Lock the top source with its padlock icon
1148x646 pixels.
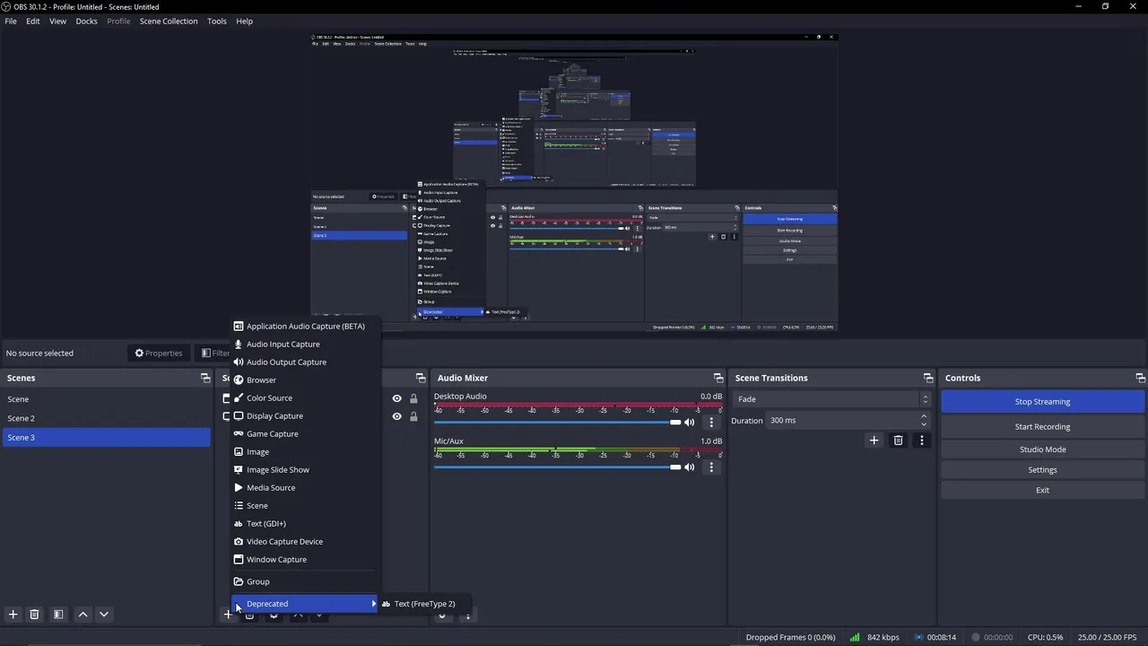(413, 398)
